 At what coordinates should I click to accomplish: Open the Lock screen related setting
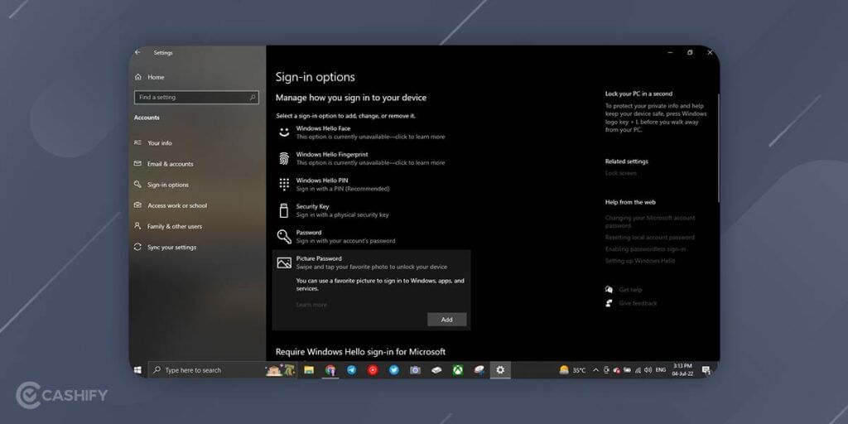pos(621,173)
